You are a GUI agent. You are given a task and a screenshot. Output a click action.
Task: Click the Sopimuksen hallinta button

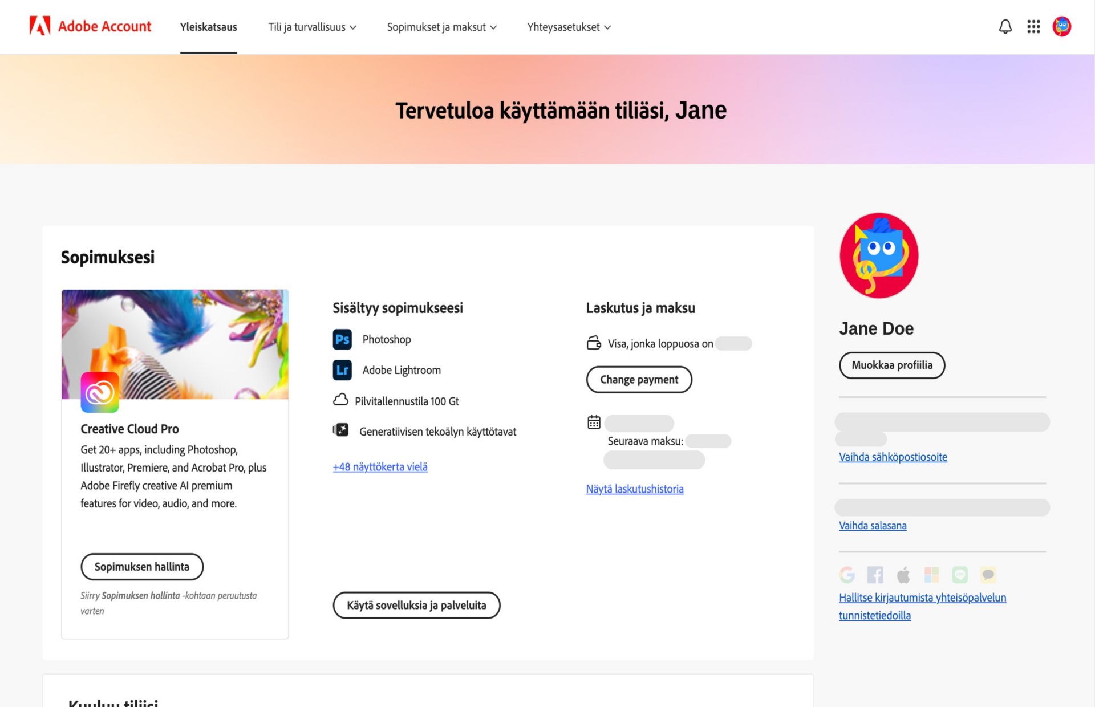coord(142,566)
